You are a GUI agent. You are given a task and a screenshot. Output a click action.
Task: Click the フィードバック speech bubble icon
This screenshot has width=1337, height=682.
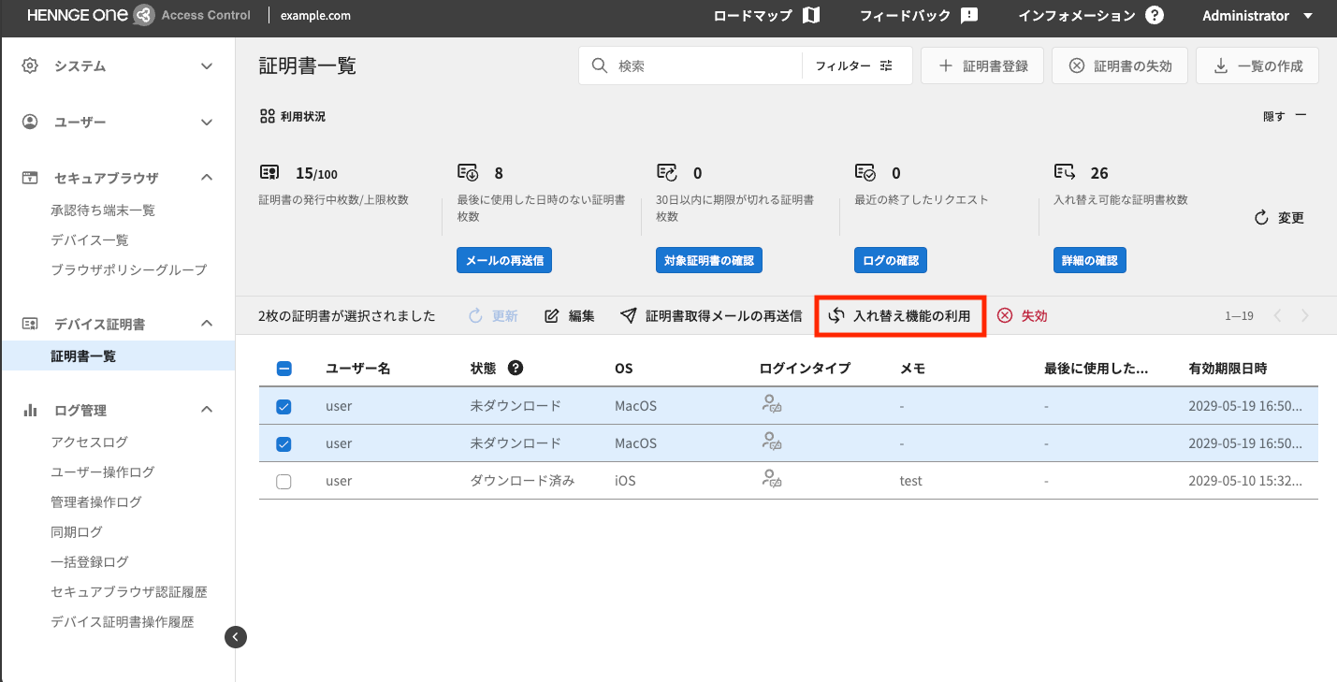pyautogui.click(x=969, y=16)
